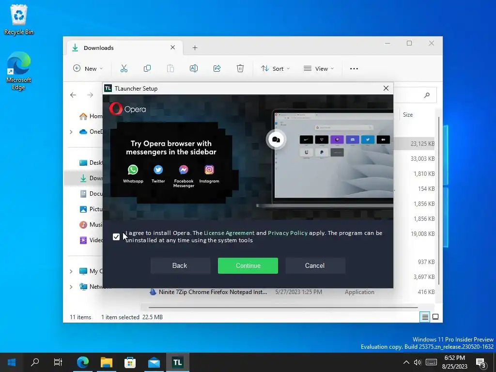Add a new File Explorer tab
Screen dimensions: 496x372
click(195, 48)
